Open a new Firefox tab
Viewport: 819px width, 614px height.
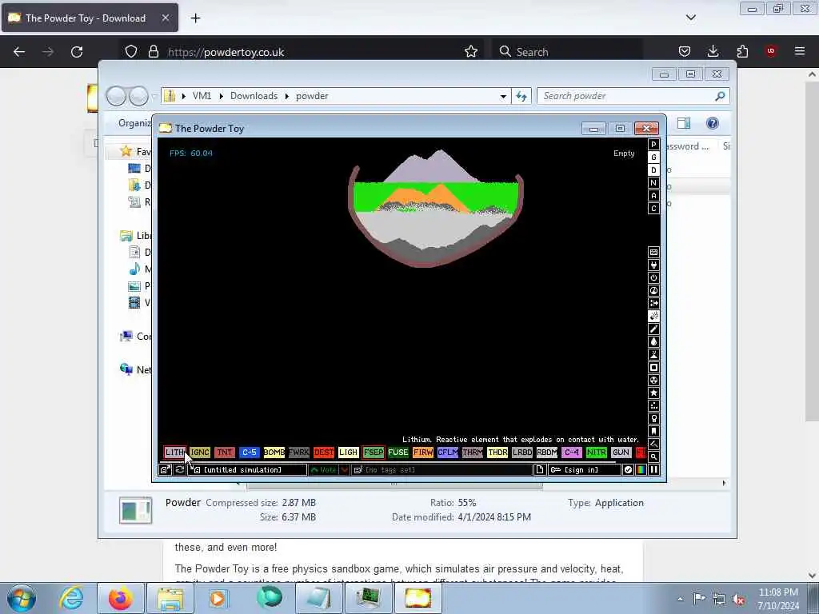[195, 18]
